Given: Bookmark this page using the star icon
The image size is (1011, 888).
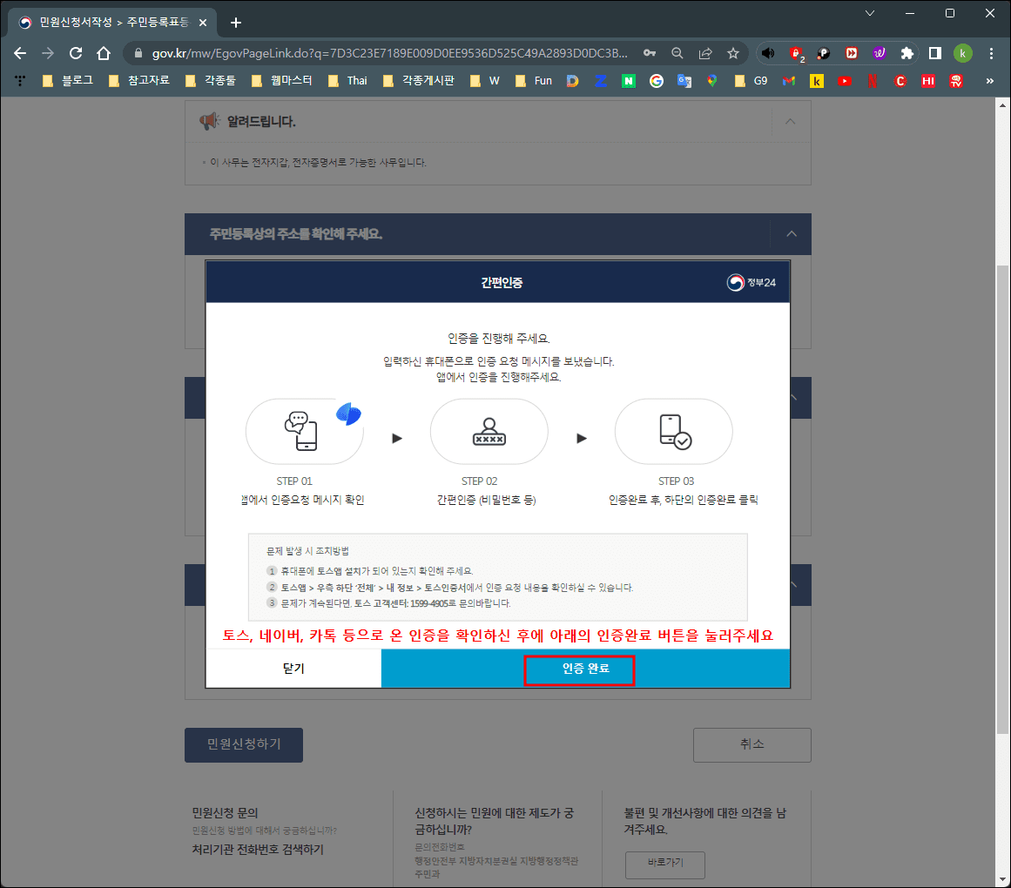Looking at the screenshot, I should pos(734,53).
